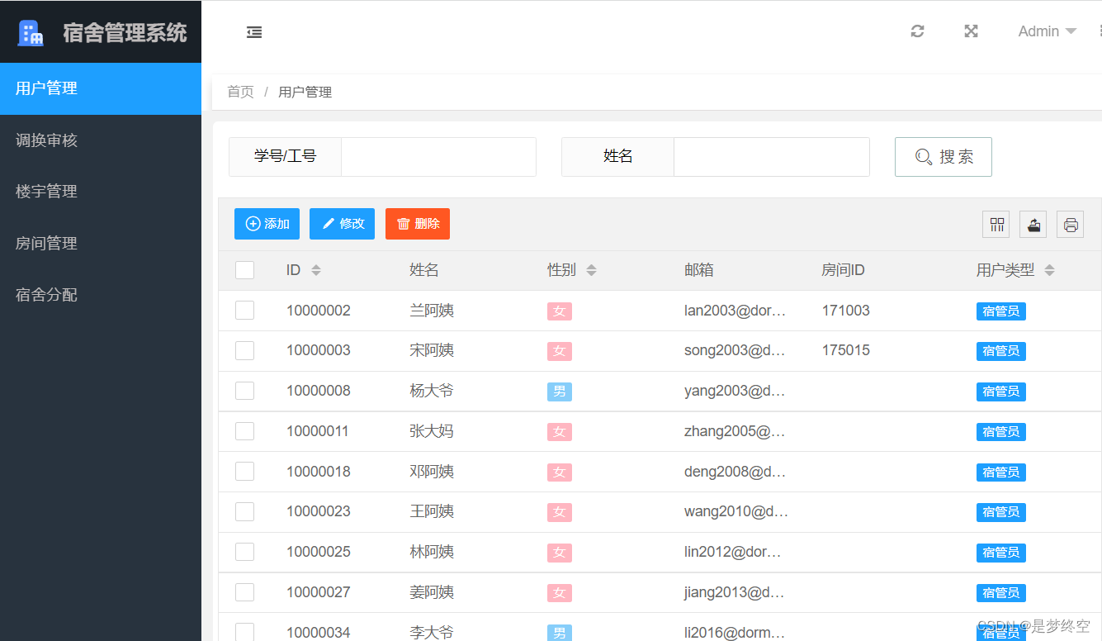The height and width of the screenshot is (641, 1102).
Task: Click the name cell 姜阿姨
Action: pyautogui.click(x=432, y=592)
